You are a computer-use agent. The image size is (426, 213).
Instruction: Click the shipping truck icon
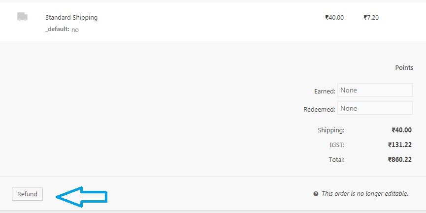coord(22,17)
